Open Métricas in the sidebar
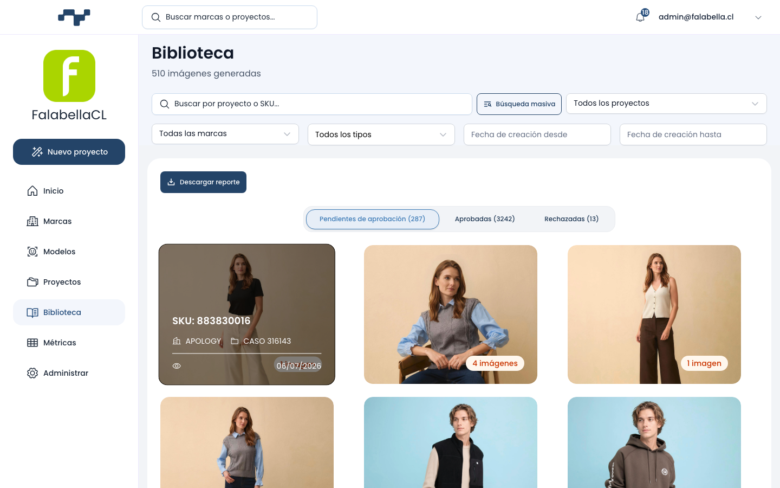This screenshot has height=488, width=780. coord(69,343)
